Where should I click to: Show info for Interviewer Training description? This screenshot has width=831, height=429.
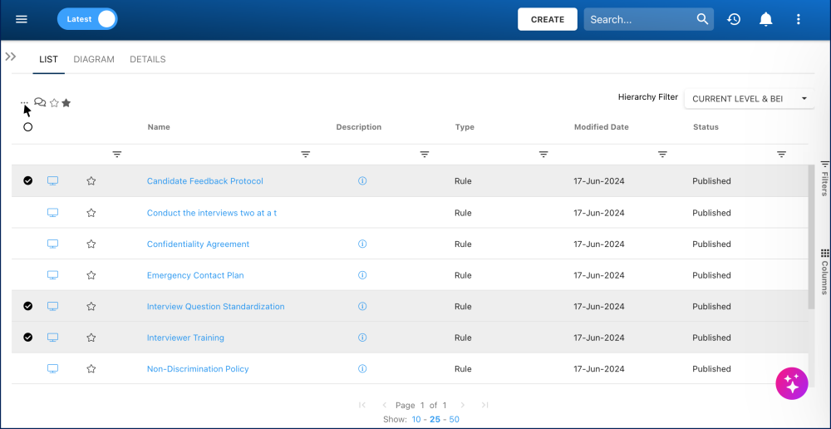click(x=362, y=338)
